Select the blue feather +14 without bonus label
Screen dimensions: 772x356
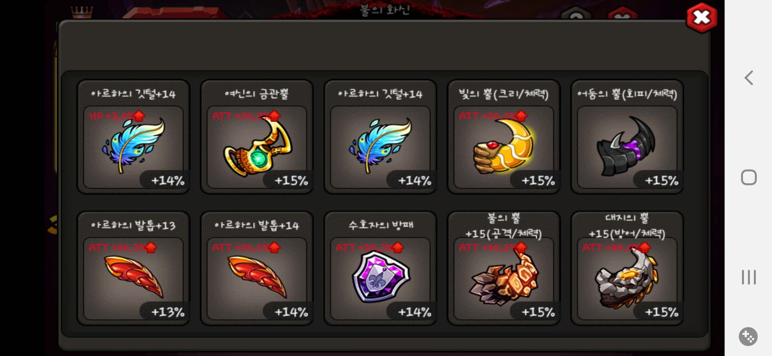(x=380, y=137)
